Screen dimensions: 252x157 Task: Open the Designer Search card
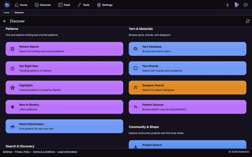point(187,88)
